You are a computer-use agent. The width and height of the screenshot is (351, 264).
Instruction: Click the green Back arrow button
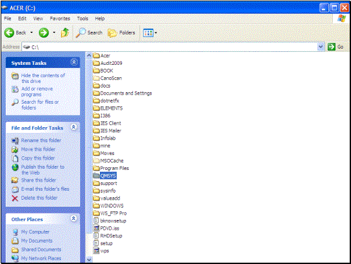click(9, 33)
